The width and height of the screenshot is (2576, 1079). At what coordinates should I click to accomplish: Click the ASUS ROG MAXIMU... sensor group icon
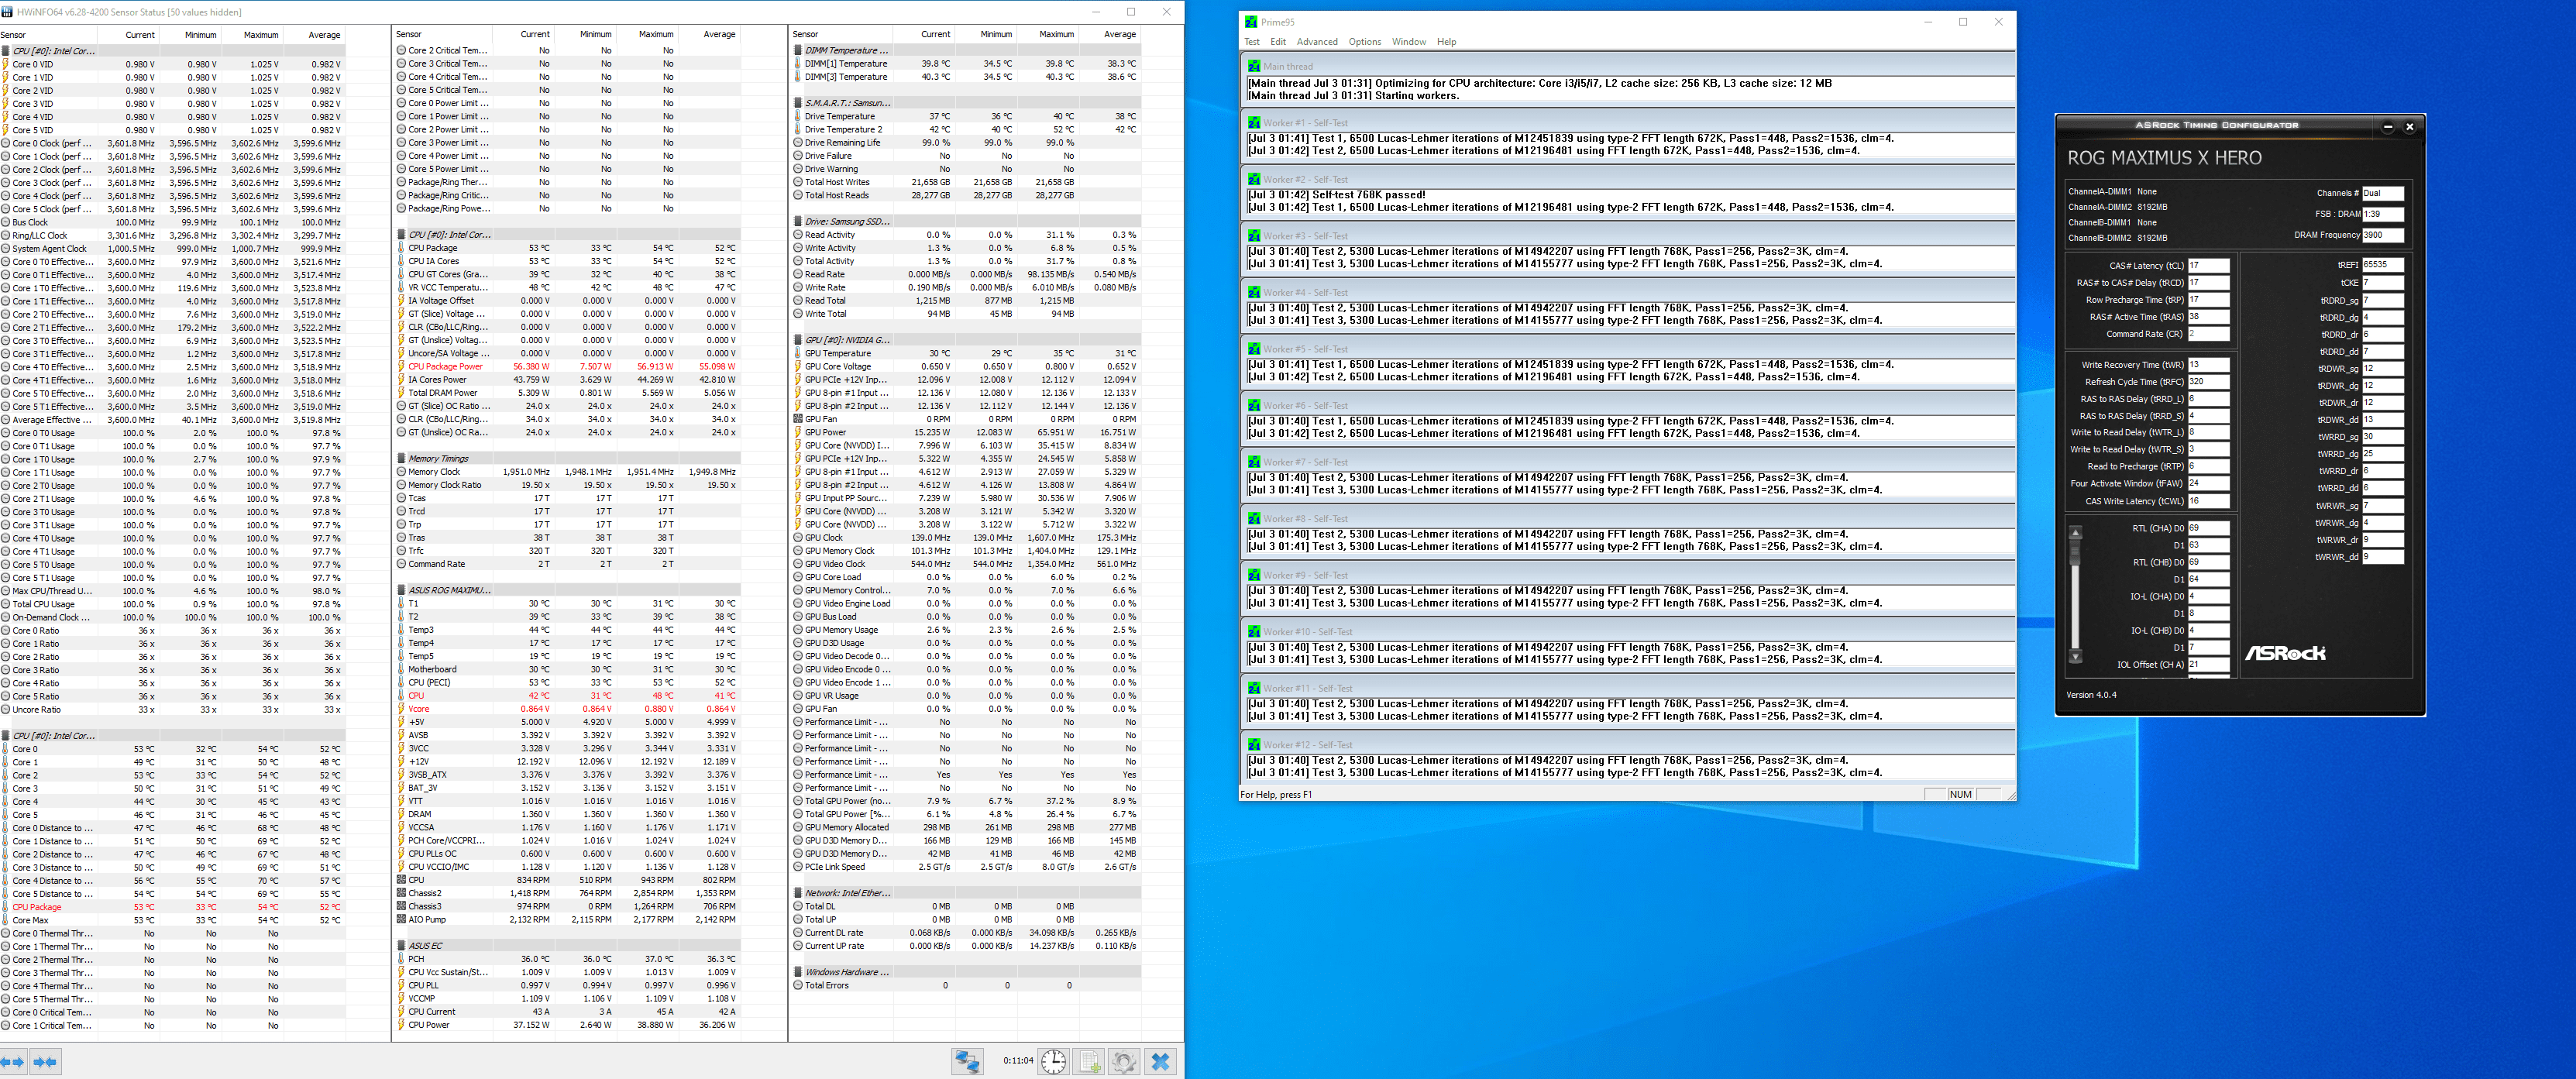point(401,590)
